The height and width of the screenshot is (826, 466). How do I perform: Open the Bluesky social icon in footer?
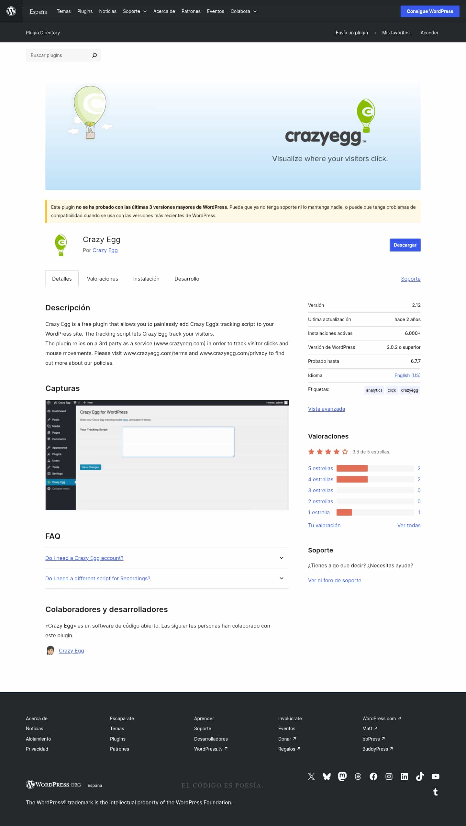click(327, 776)
